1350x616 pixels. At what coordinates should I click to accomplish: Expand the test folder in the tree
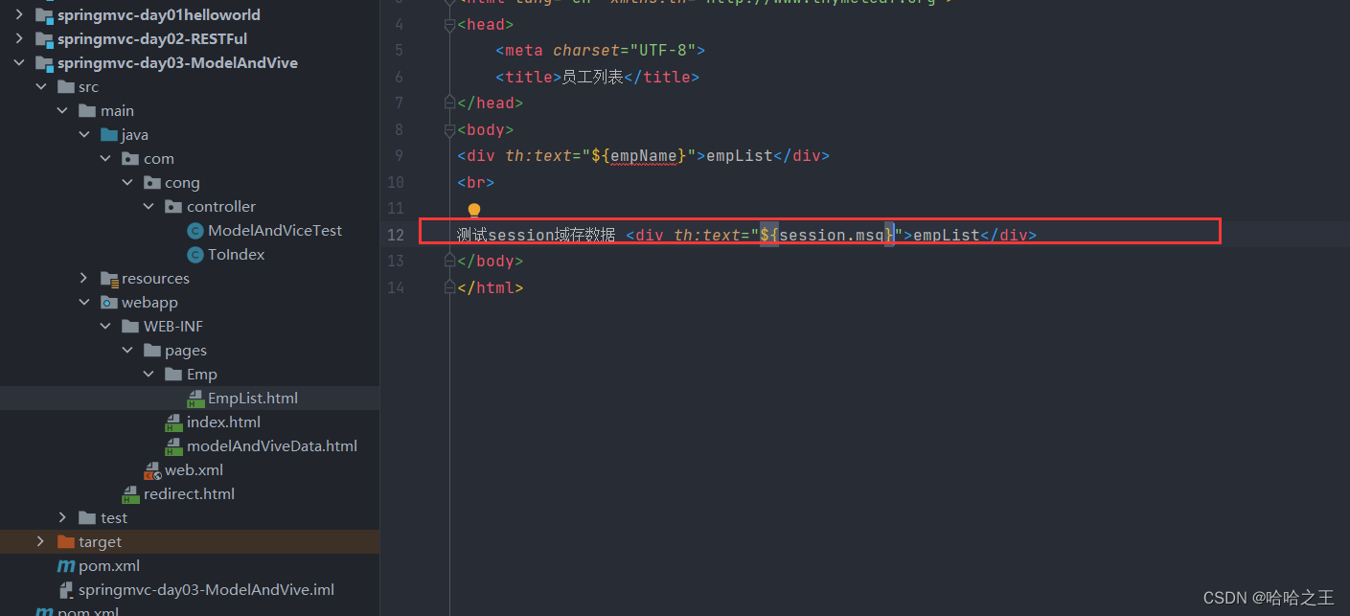[62, 517]
